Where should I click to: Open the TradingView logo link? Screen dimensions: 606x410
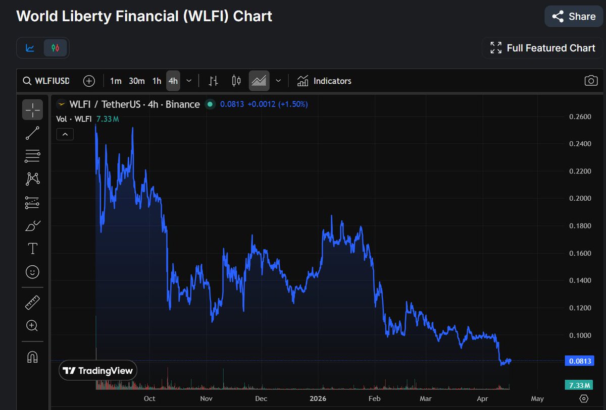tap(98, 371)
